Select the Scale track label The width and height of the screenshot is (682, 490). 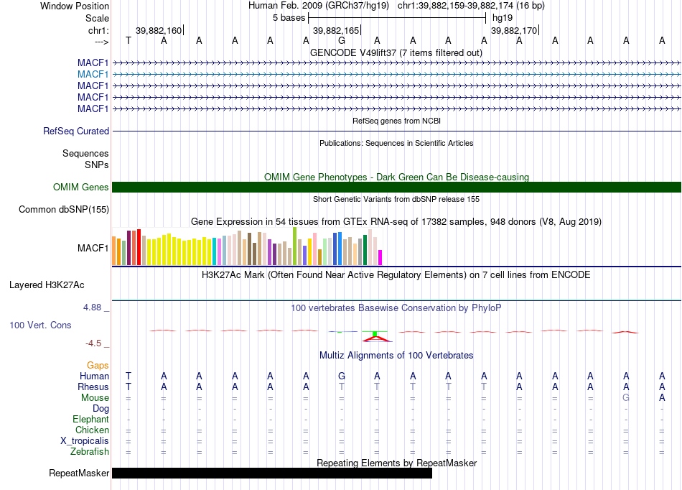point(97,18)
